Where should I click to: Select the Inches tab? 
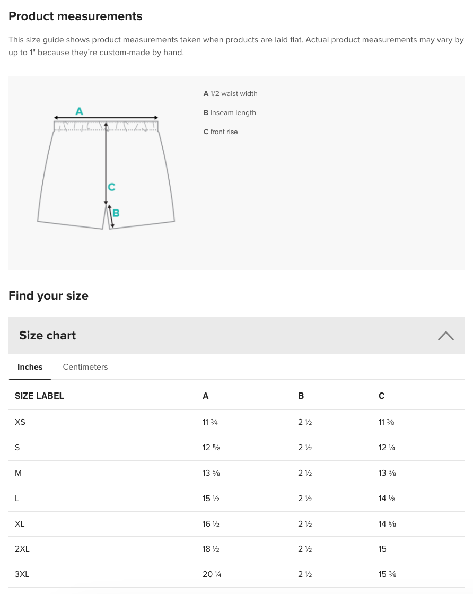tap(30, 367)
